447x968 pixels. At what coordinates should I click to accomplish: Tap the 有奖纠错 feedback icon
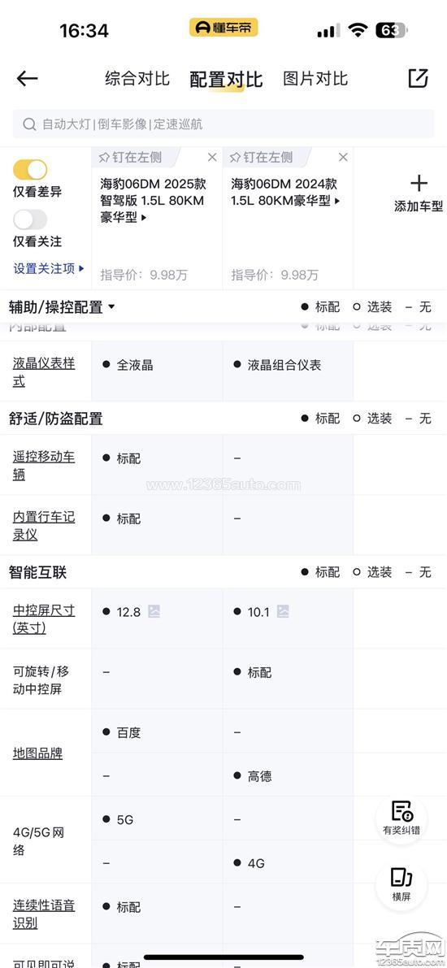tap(401, 818)
